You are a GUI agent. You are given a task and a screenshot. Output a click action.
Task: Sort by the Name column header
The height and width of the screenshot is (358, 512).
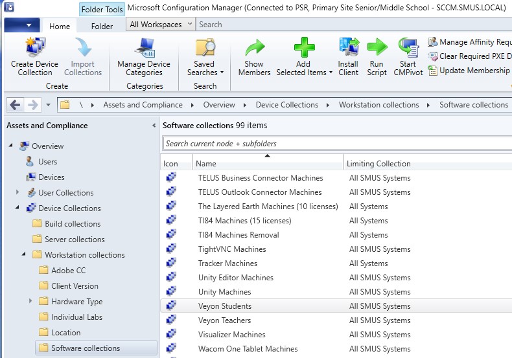click(x=268, y=163)
